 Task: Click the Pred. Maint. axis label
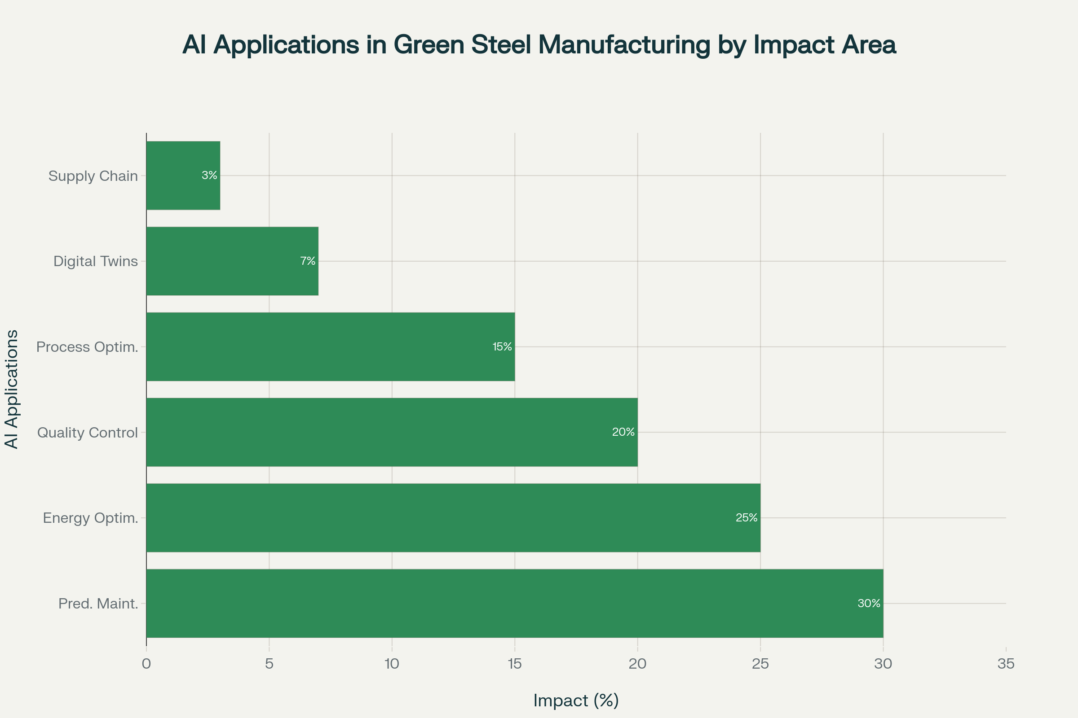(x=98, y=604)
